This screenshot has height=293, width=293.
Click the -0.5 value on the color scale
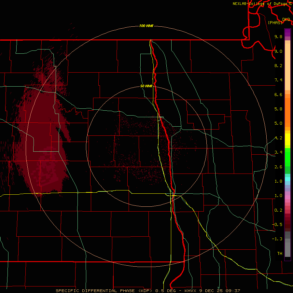click(x=277, y=225)
